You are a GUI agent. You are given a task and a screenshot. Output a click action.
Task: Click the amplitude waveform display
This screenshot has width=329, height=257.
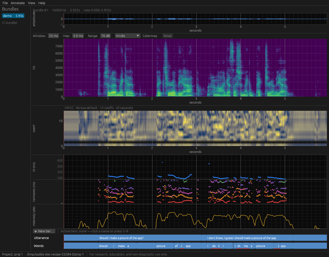[x=195, y=19]
